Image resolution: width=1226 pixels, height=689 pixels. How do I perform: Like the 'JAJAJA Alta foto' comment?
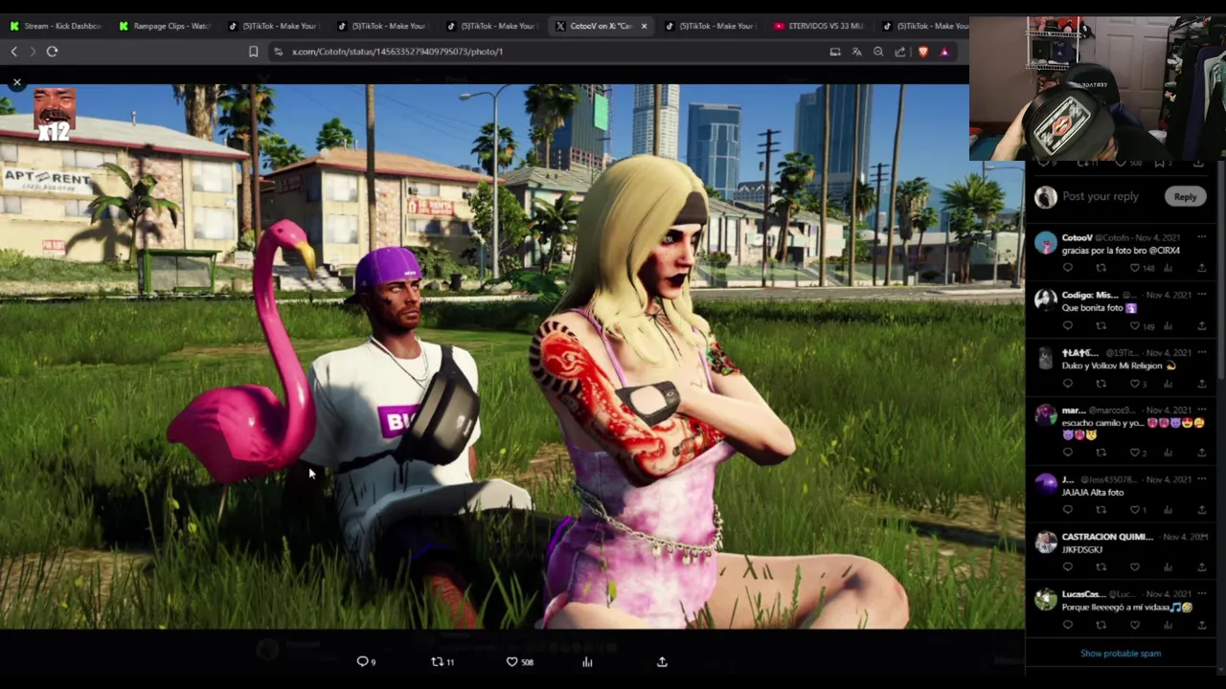coord(1134,509)
